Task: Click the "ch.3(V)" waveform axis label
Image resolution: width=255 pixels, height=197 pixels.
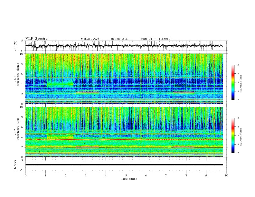Action: 15,165
